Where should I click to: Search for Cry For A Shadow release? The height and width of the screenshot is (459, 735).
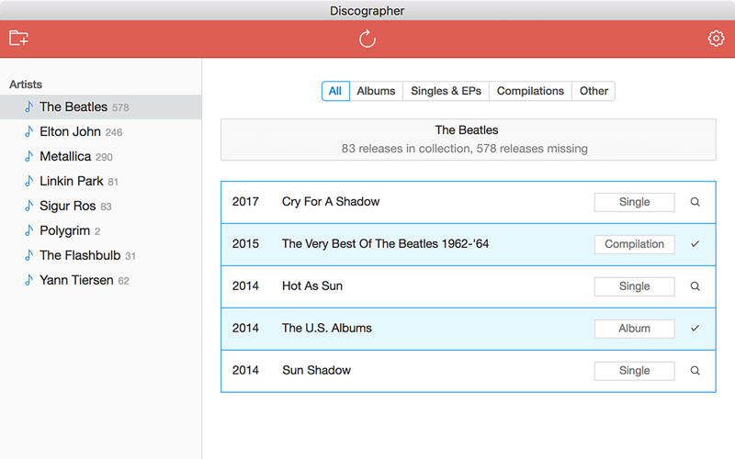(695, 202)
